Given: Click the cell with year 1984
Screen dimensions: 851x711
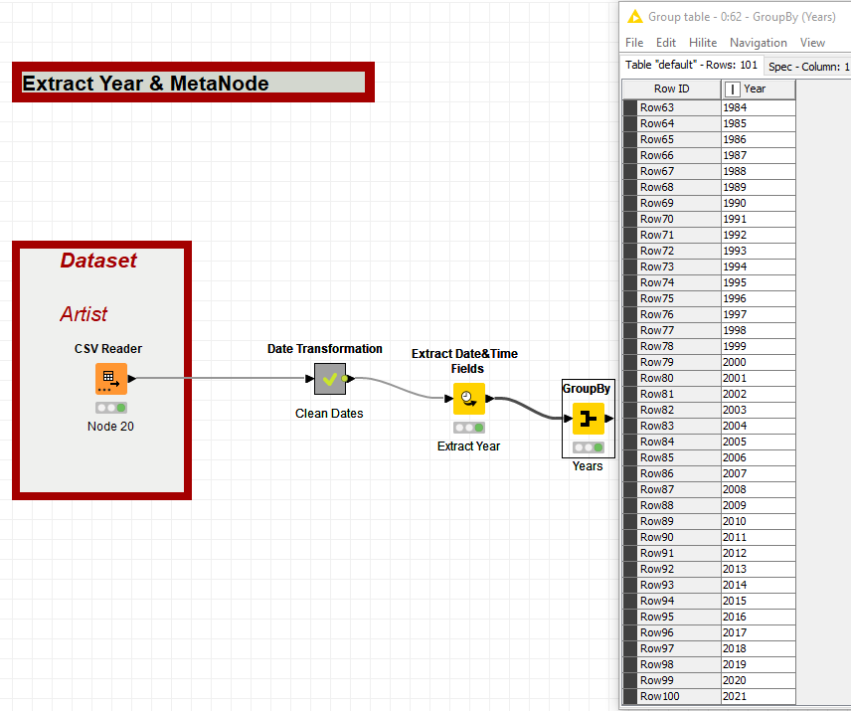Looking at the screenshot, I should click(759, 107).
